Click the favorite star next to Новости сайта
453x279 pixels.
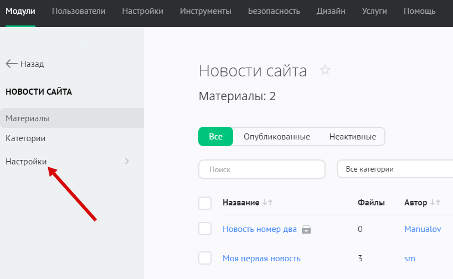325,70
